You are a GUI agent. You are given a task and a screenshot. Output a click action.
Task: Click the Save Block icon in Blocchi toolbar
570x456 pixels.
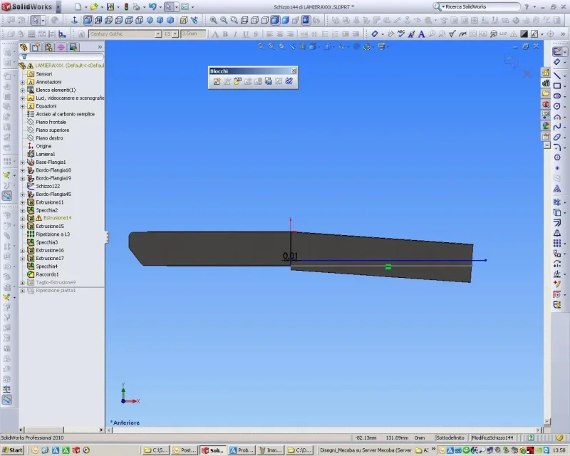[269, 81]
